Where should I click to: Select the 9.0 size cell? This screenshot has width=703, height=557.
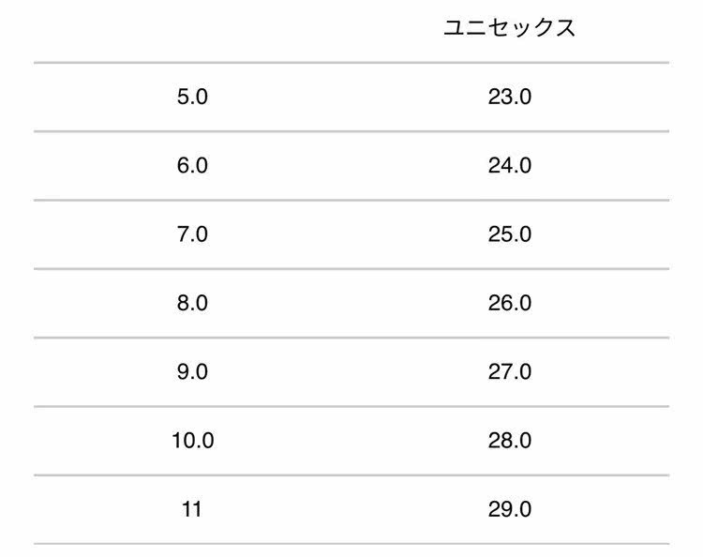[192, 372]
